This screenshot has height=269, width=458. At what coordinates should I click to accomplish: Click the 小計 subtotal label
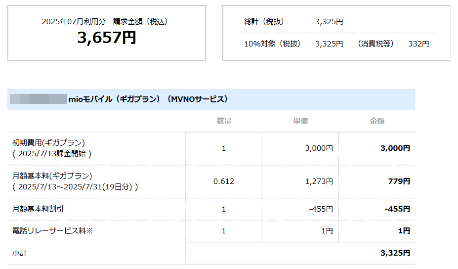click(20, 253)
